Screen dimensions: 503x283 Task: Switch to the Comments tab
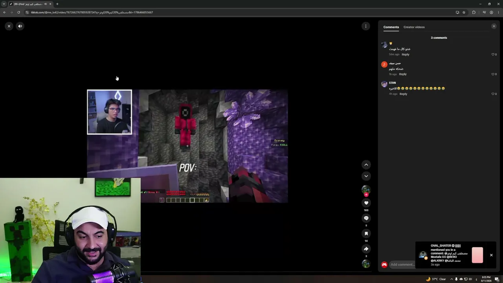tap(391, 27)
